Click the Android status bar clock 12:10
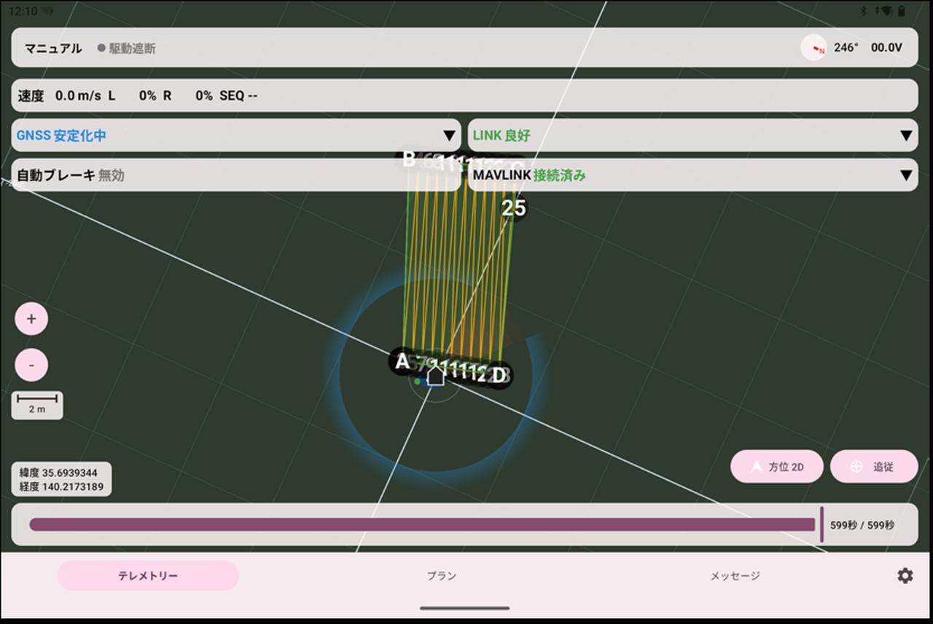This screenshot has width=933, height=624. tap(22, 11)
